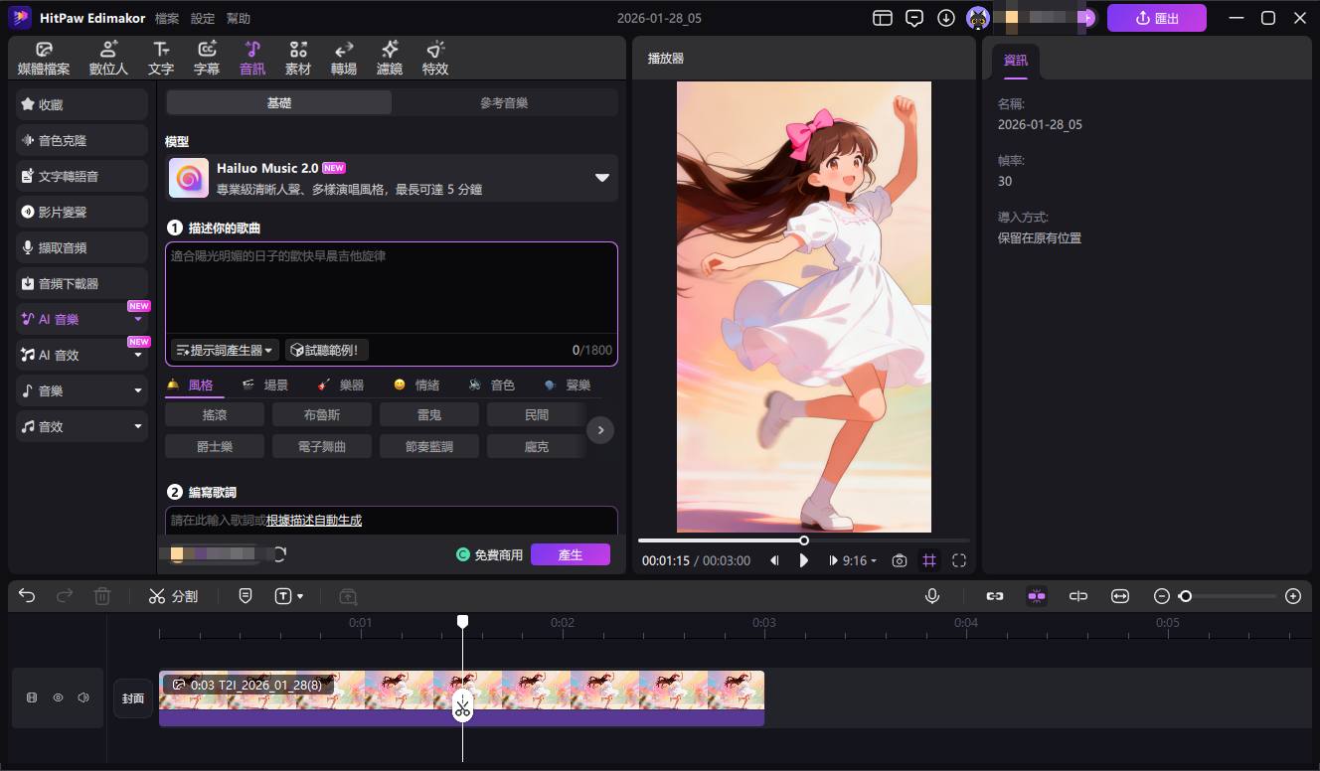Open the 音色克隆 sidebar panel
The image size is (1320, 771).
82,140
